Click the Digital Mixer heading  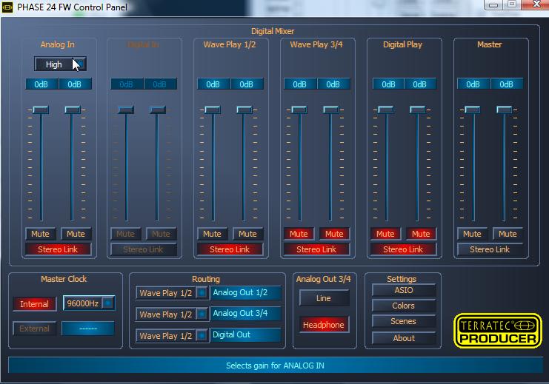273,31
